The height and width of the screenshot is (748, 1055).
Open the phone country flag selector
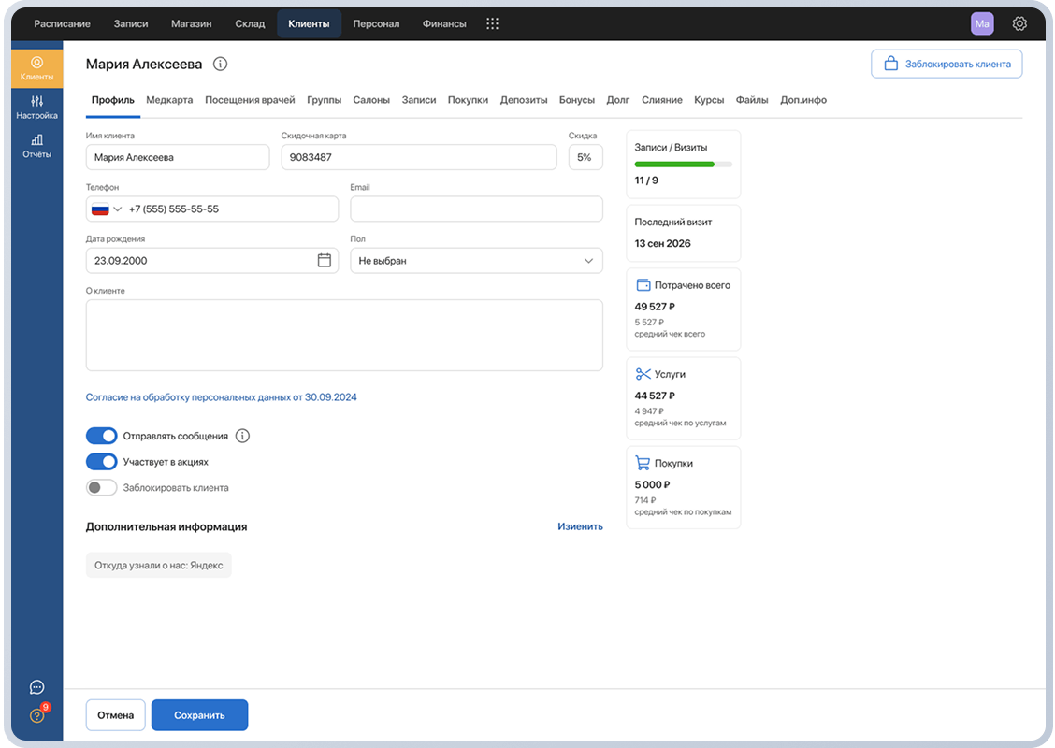[107, 209]
